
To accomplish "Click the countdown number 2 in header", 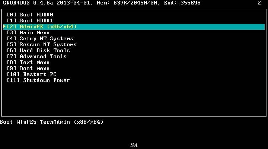I will [x=259, y=3].
